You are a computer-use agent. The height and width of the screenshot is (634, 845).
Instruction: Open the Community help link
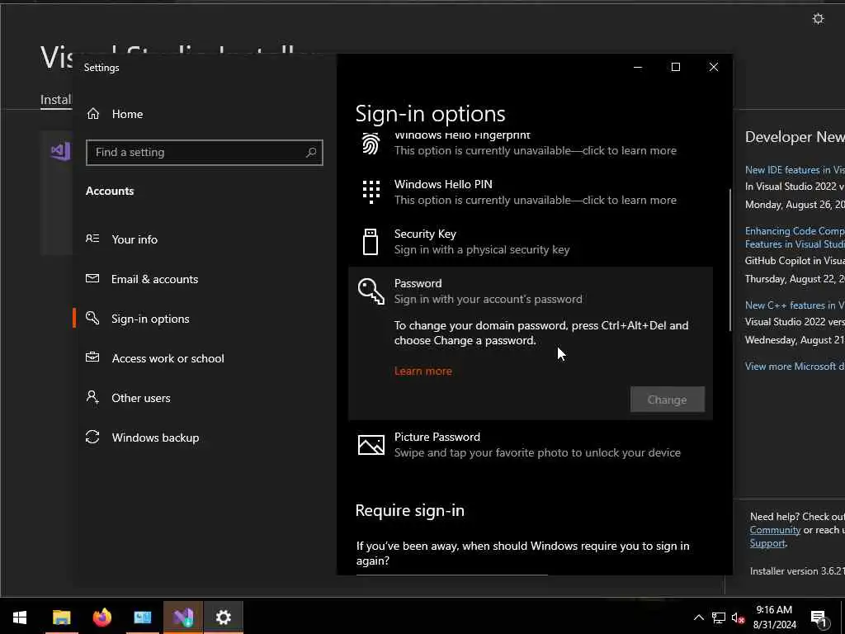click(x=775, y=530)
